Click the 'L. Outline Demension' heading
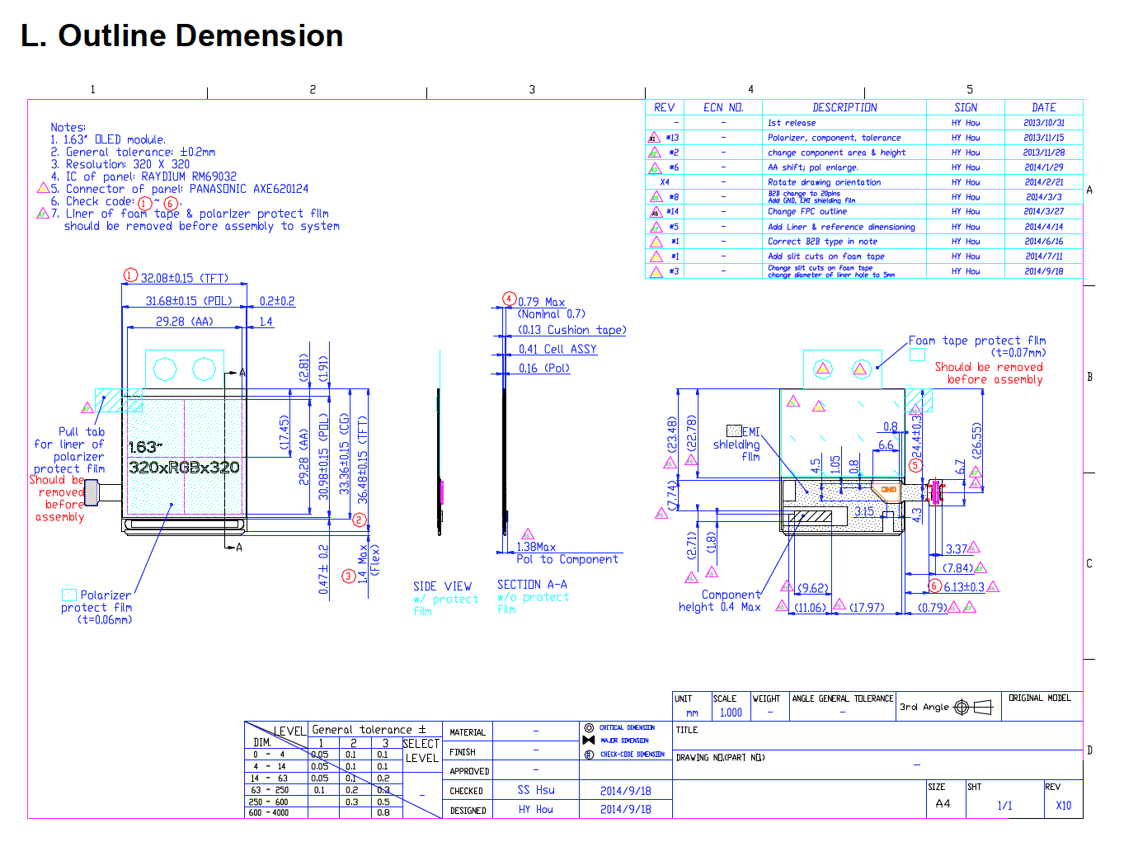Screen dimensions: 1138x856 coord(182,35)
